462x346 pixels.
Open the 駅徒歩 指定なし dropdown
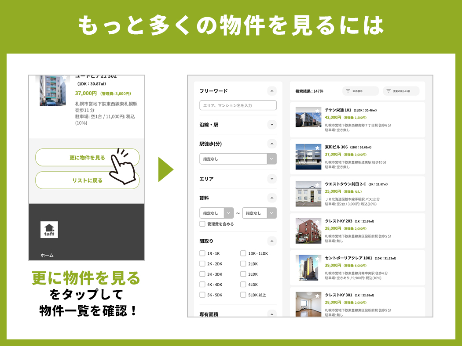click(238, 159)
